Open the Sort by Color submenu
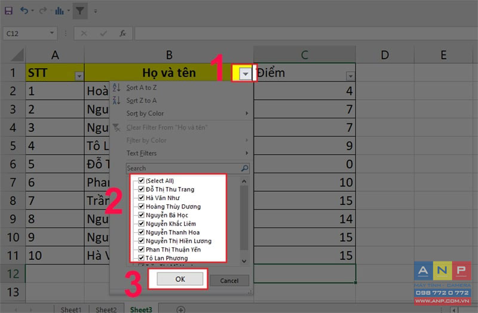478x313 pixels. [182, 113]
